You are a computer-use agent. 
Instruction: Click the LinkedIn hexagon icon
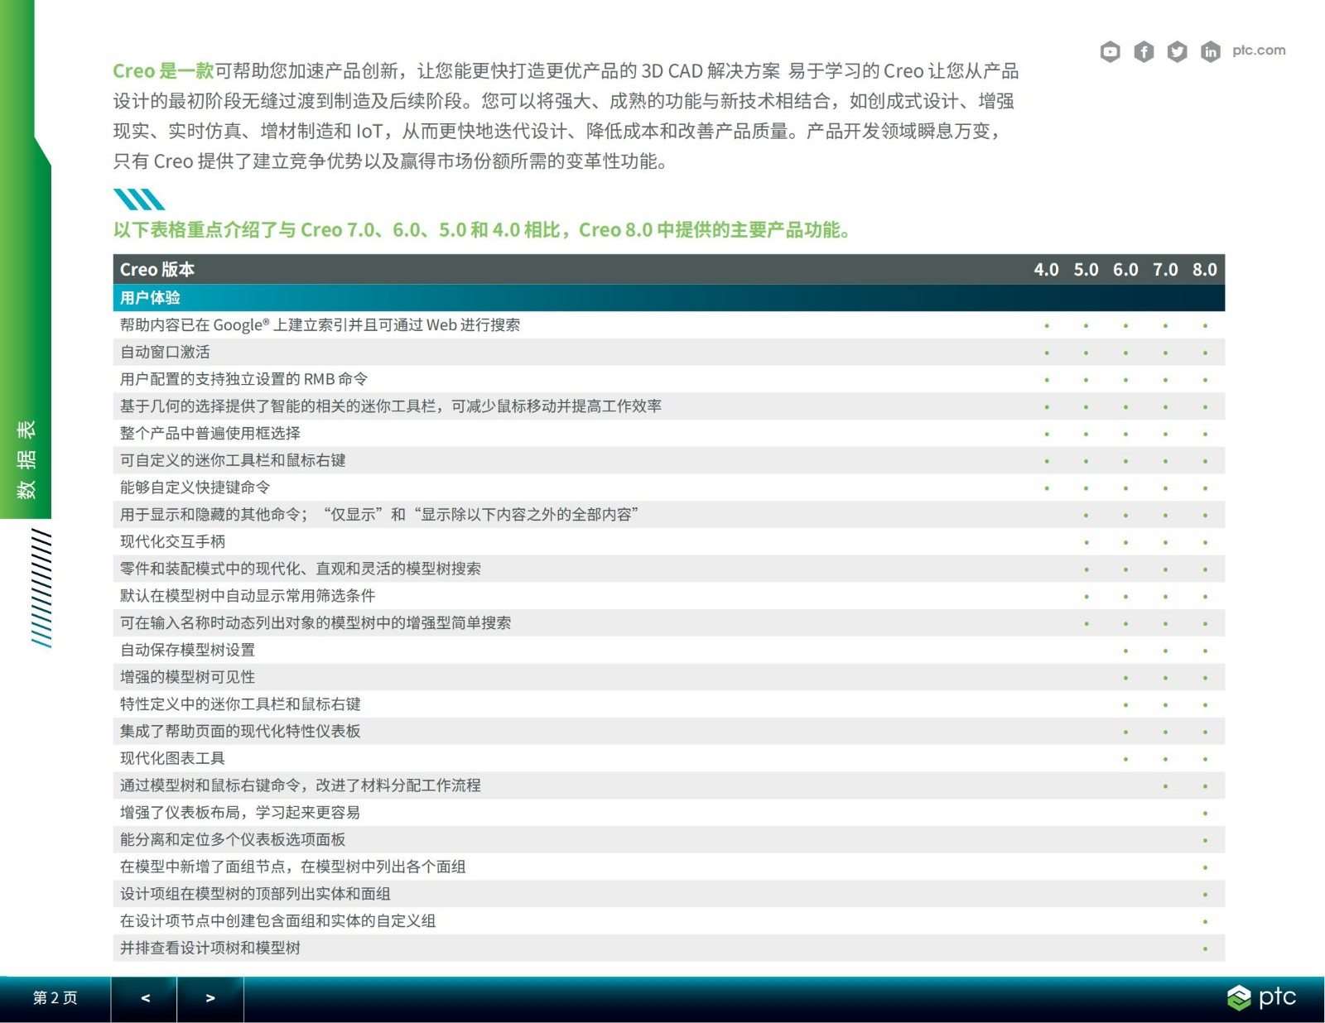click(x=1210, y=52)
